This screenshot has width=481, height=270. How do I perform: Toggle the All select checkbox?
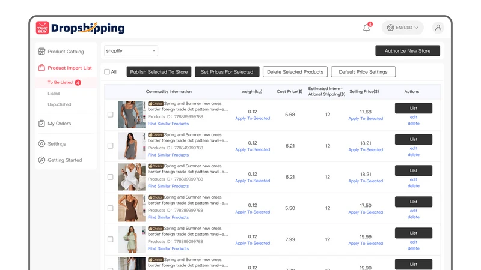point(107,71)
